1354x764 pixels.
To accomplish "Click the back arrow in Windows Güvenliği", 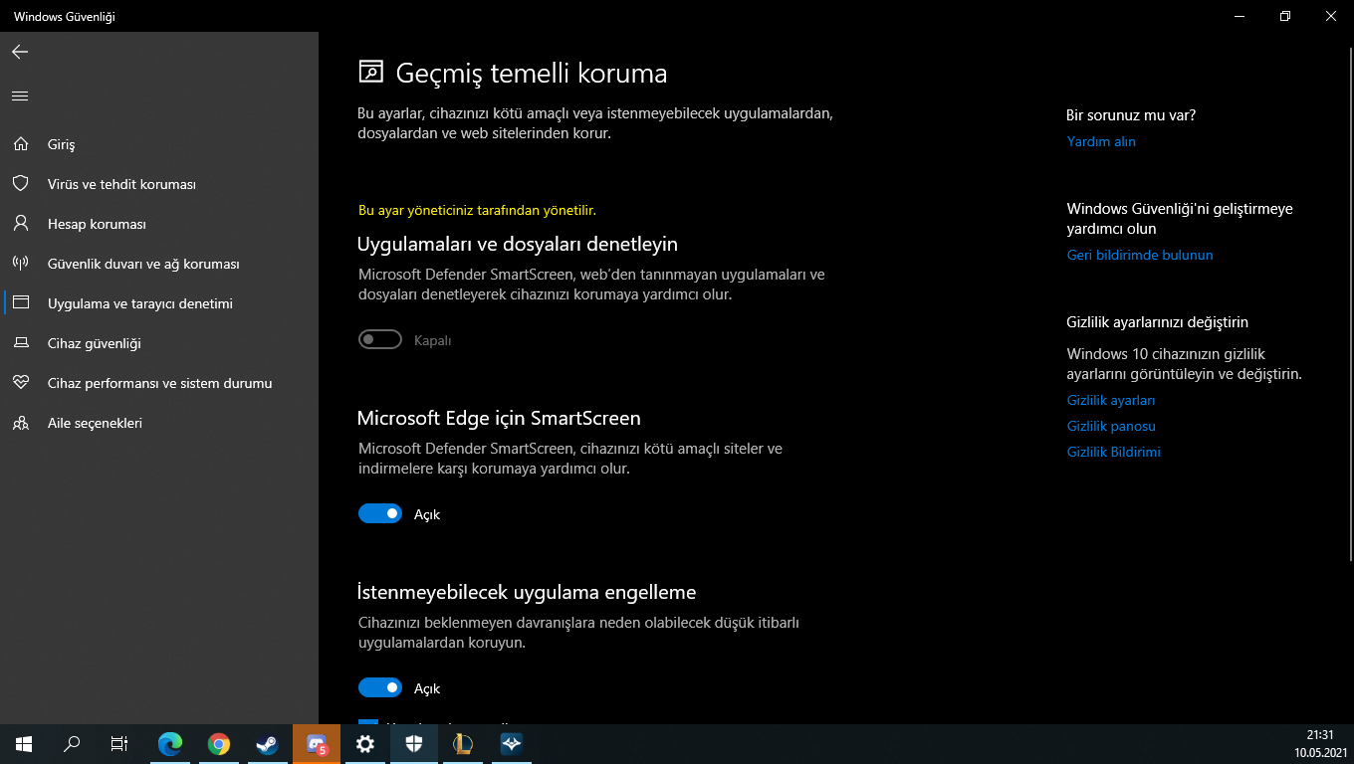I will pyautogui.click(x=20, y=52).
